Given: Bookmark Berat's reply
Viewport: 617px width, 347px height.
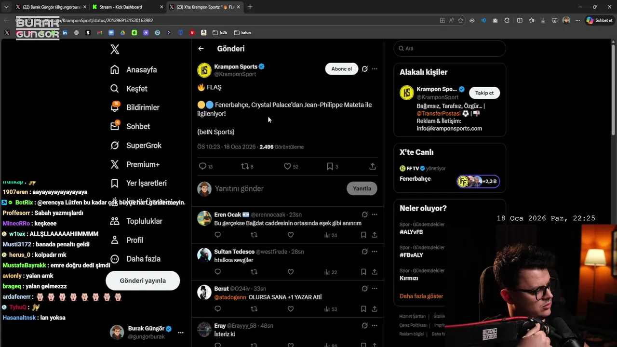Looking at the screenshot, I should [363, 309].
